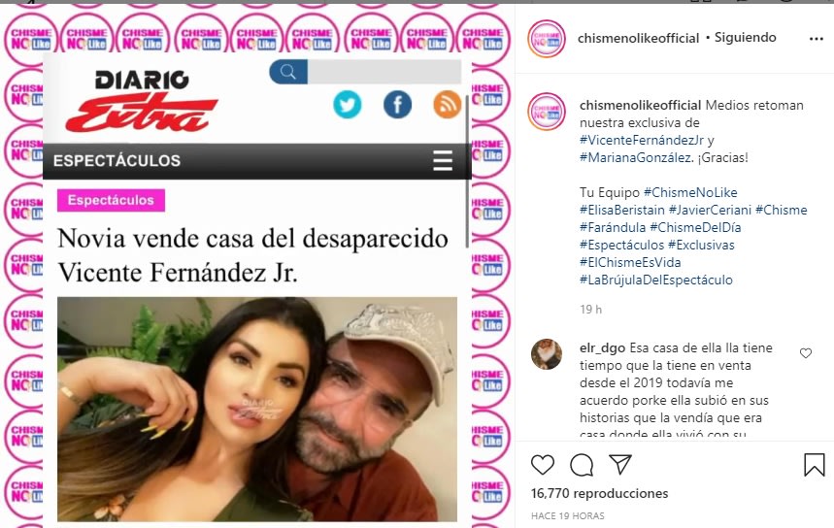Like elr_dgo's comment with small heart

coord(806,353)
